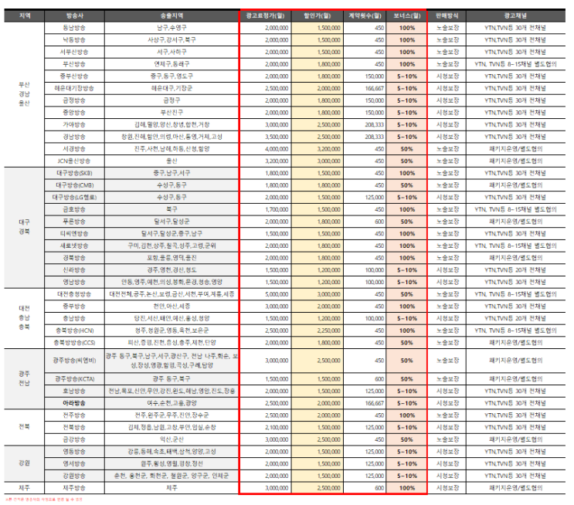Image resolution: width=574 pixels, height=505 pixels.
Task: Click the '지역' column header
Action: 25,15
